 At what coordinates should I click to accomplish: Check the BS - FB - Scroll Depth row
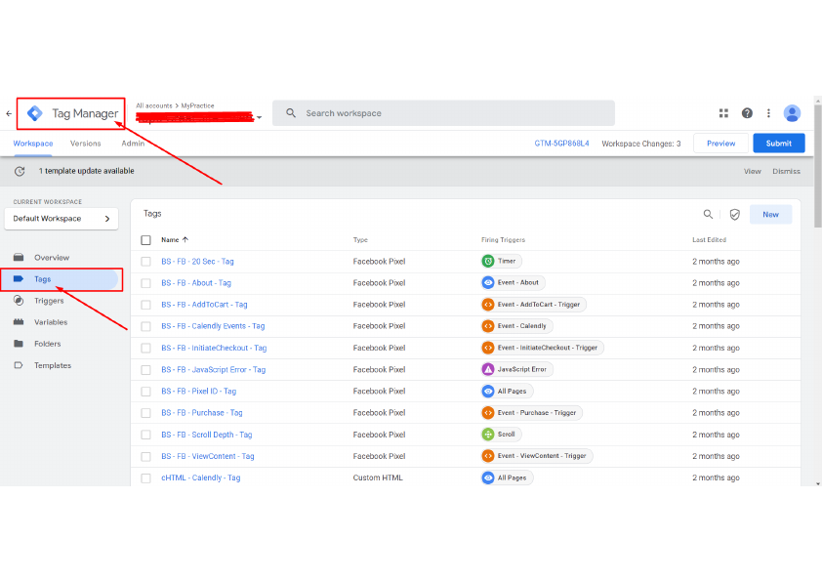(145, 435)
